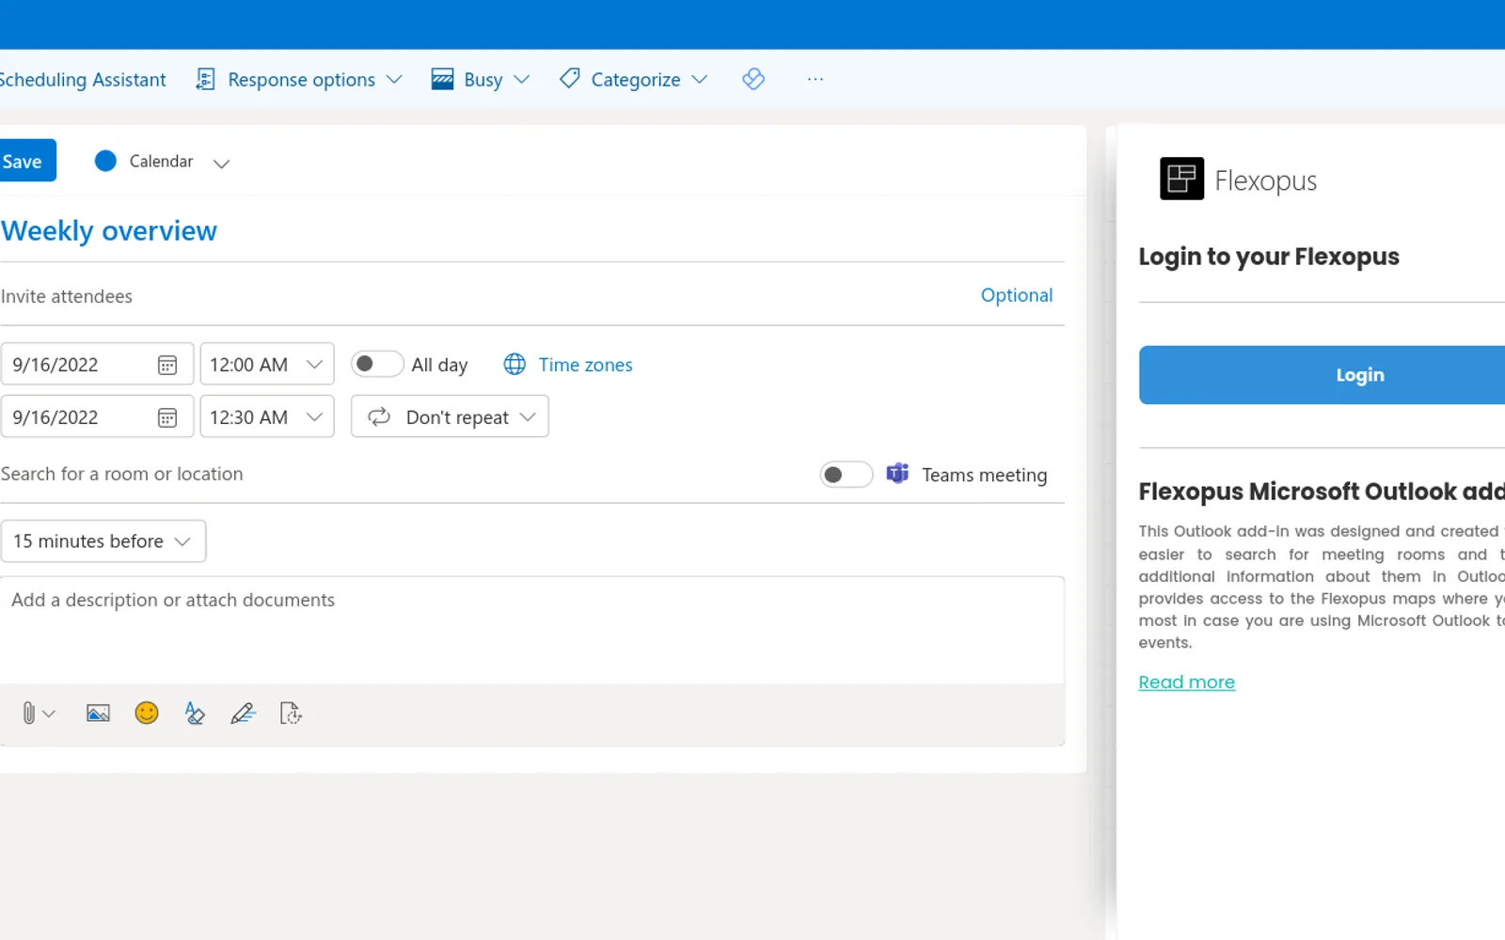
Task: Open the Response options menu
Action: 299,80
